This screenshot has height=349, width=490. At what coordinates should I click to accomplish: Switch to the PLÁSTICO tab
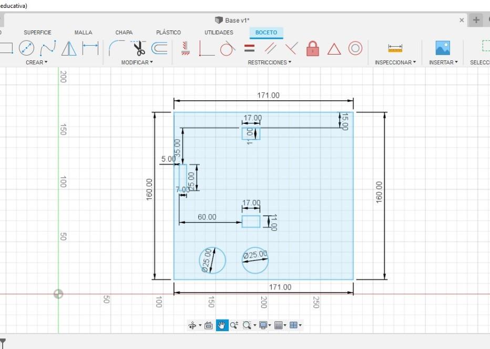pyautogui.click(x=168, y=33)
